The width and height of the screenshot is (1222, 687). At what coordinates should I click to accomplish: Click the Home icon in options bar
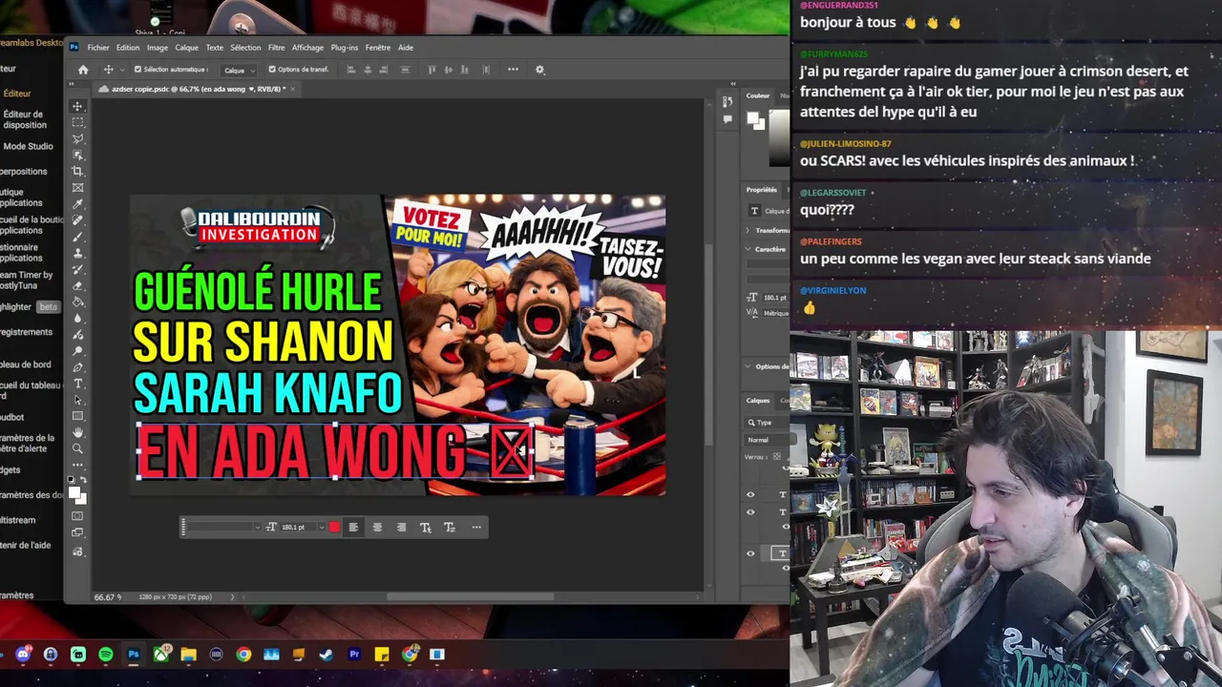coord(83,70)
